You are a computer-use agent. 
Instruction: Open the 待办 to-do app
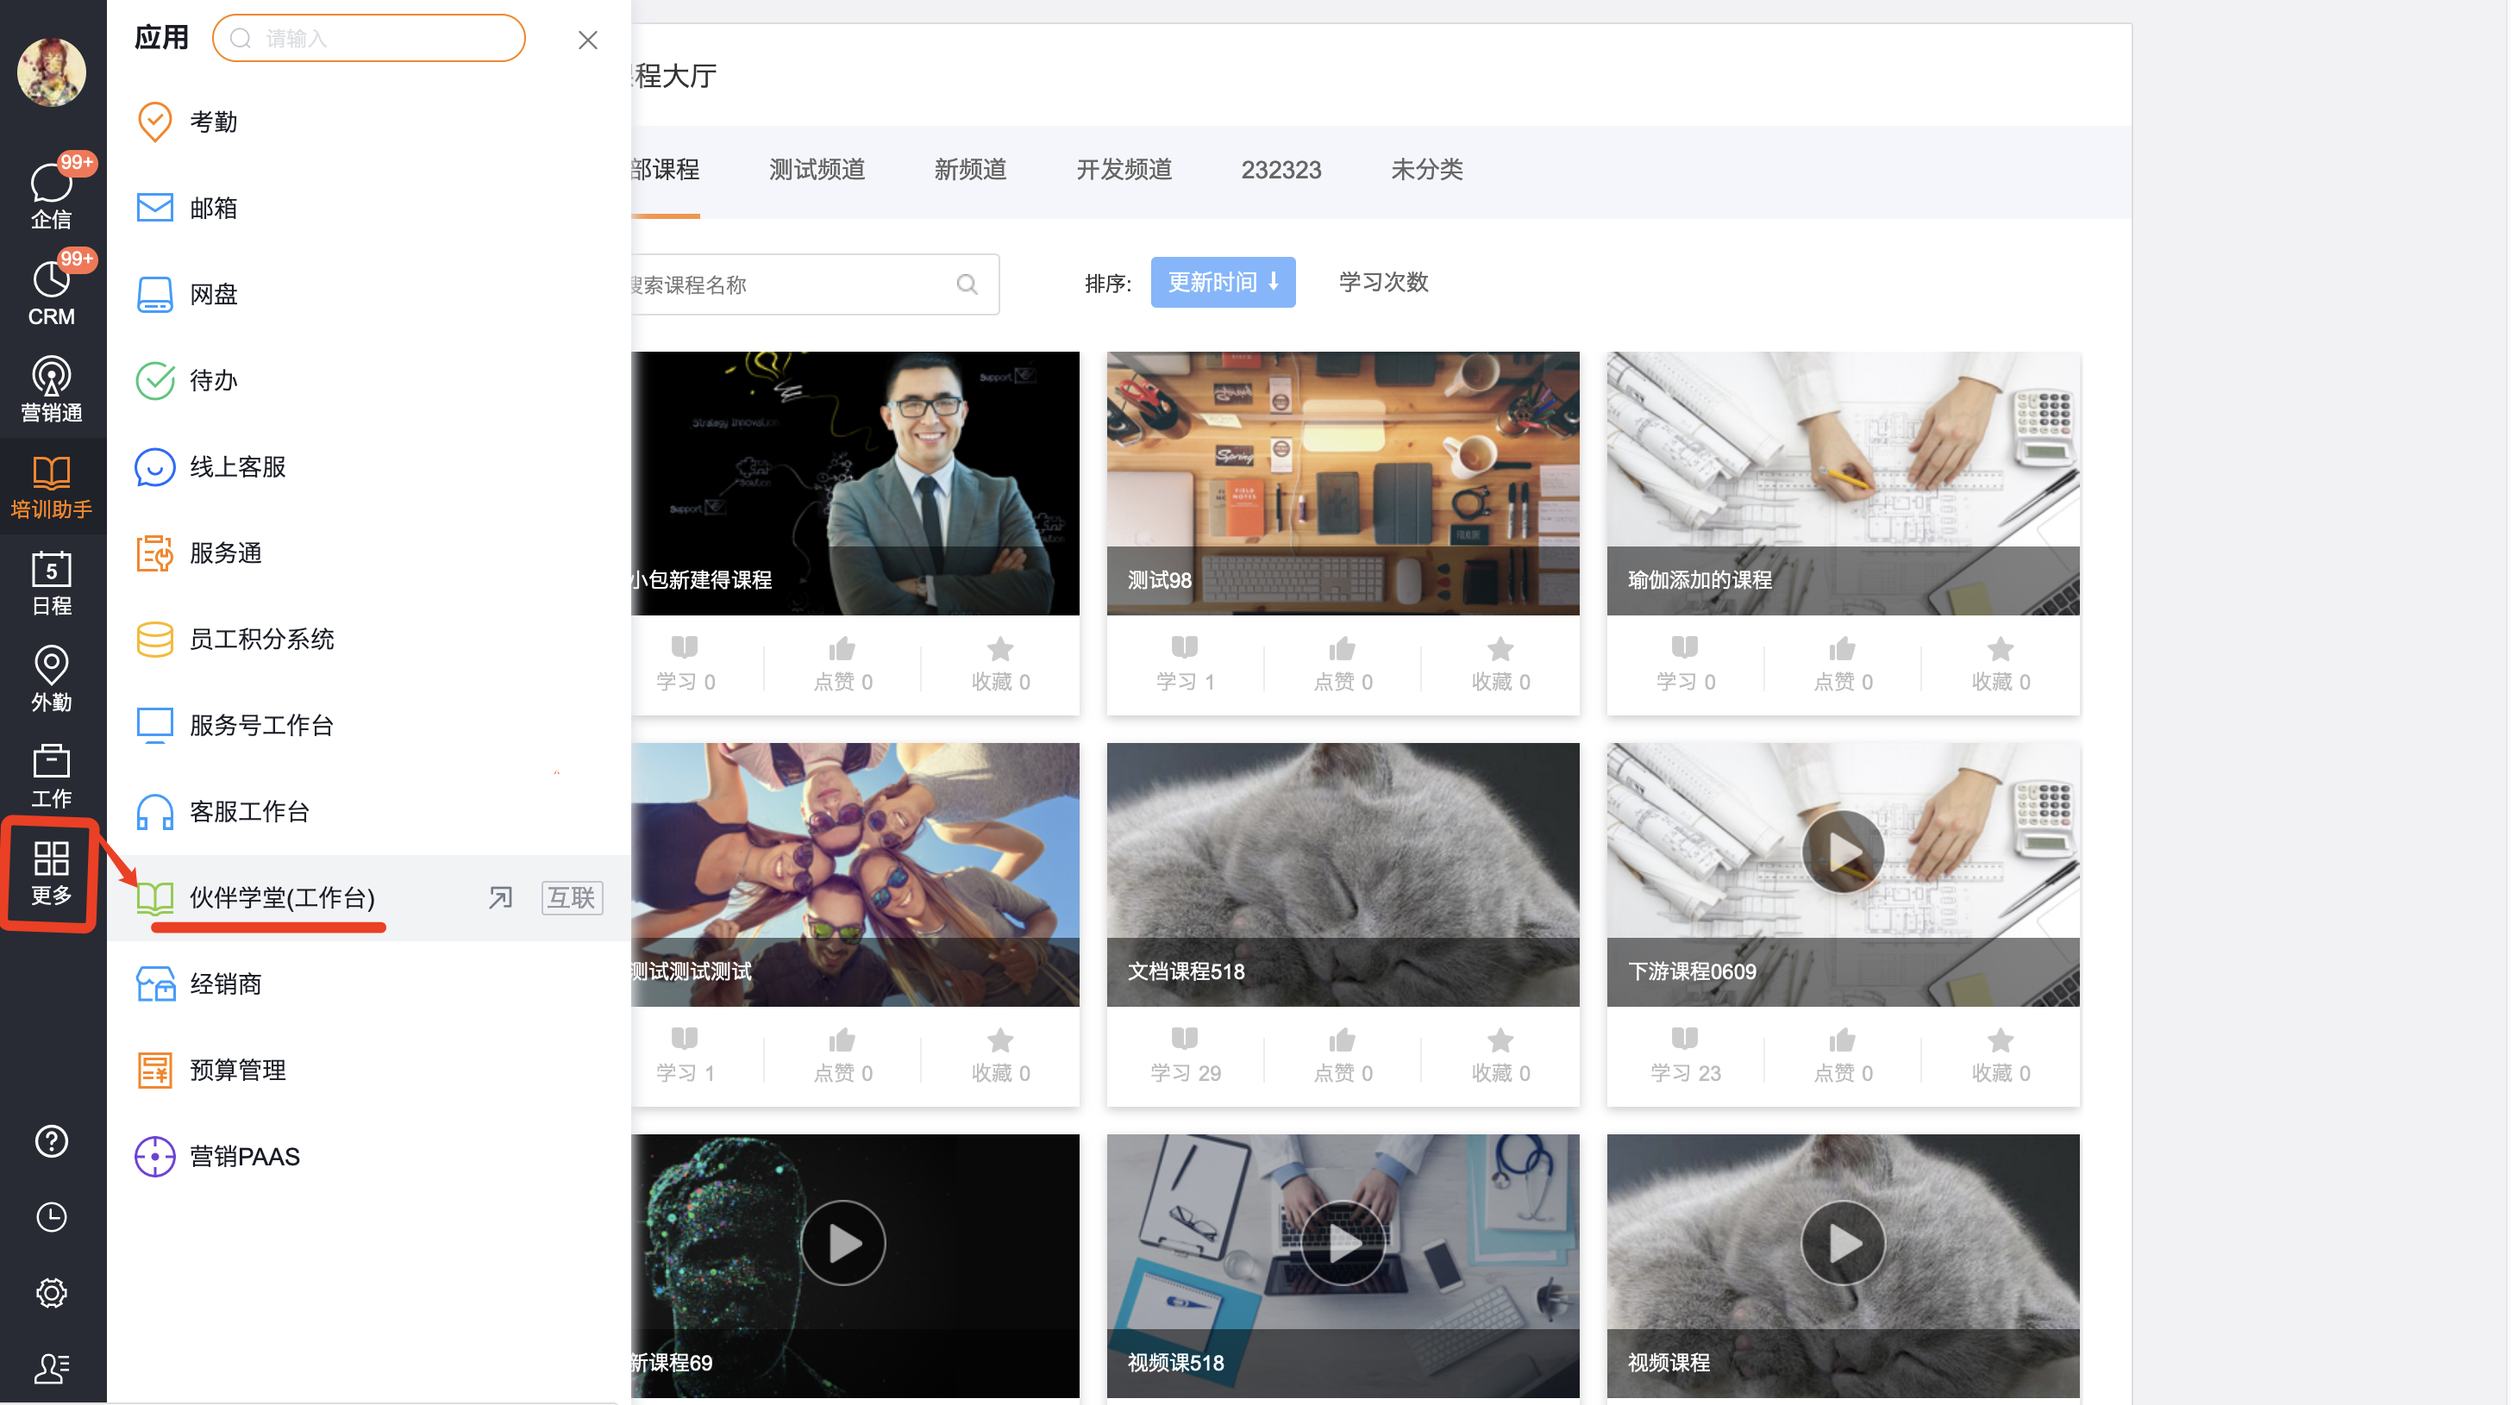[368, 380]
